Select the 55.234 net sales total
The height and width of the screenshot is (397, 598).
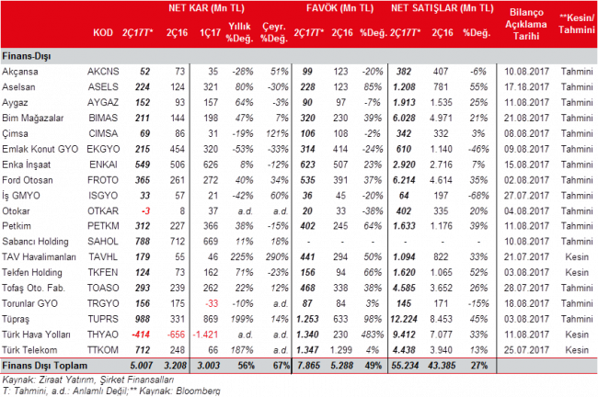click(405, 365)
